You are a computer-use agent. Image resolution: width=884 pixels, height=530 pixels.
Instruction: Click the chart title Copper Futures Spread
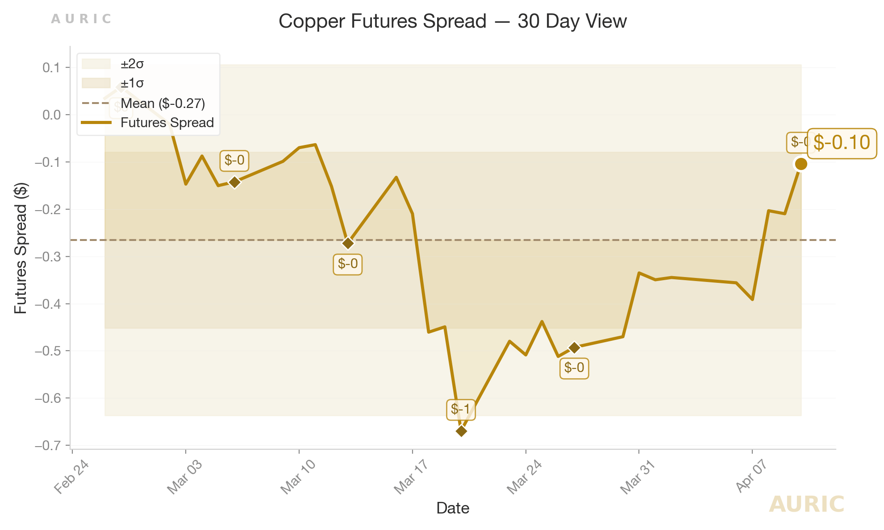[452, 21]
